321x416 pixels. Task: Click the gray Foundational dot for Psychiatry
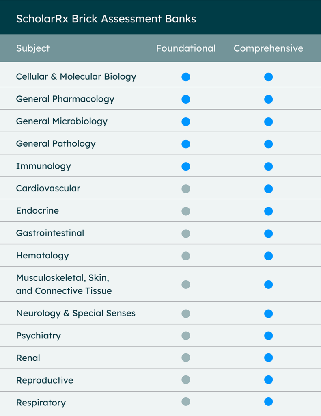pyautogui.click(x=186, y=336)
